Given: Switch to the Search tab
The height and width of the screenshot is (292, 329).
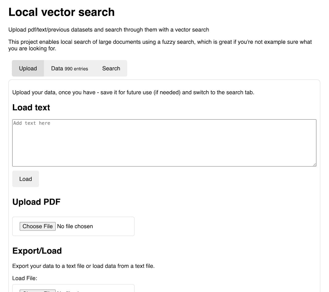Looking at the screenshot, I should click(111, 68).
